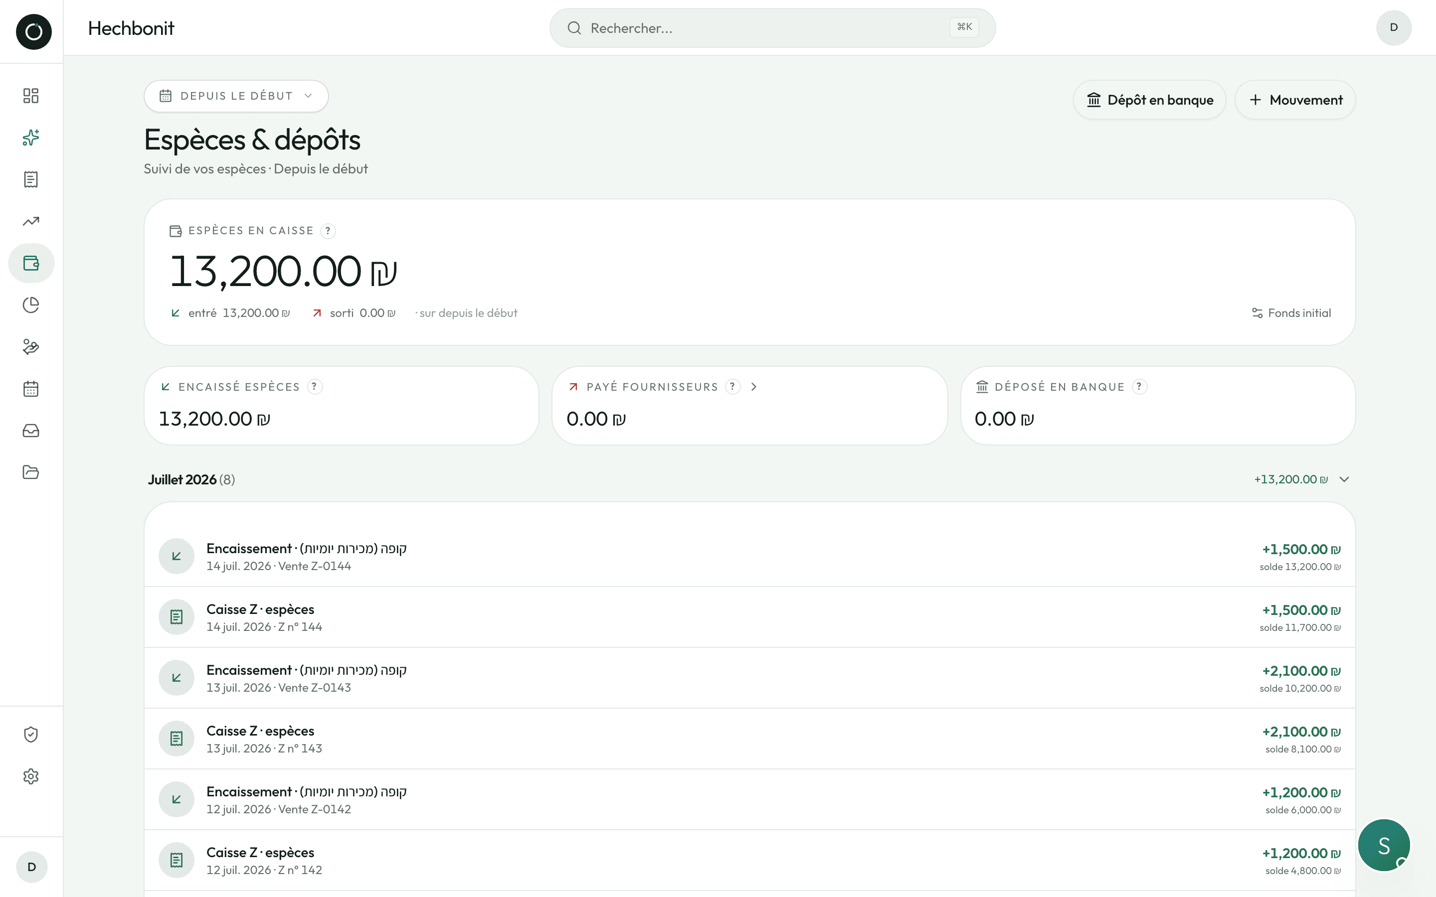The width and height of the screenshot is (1436, 897).
Task: Click the Hechbonit app title
Action: pyautogui.click(x=131, y=28)
